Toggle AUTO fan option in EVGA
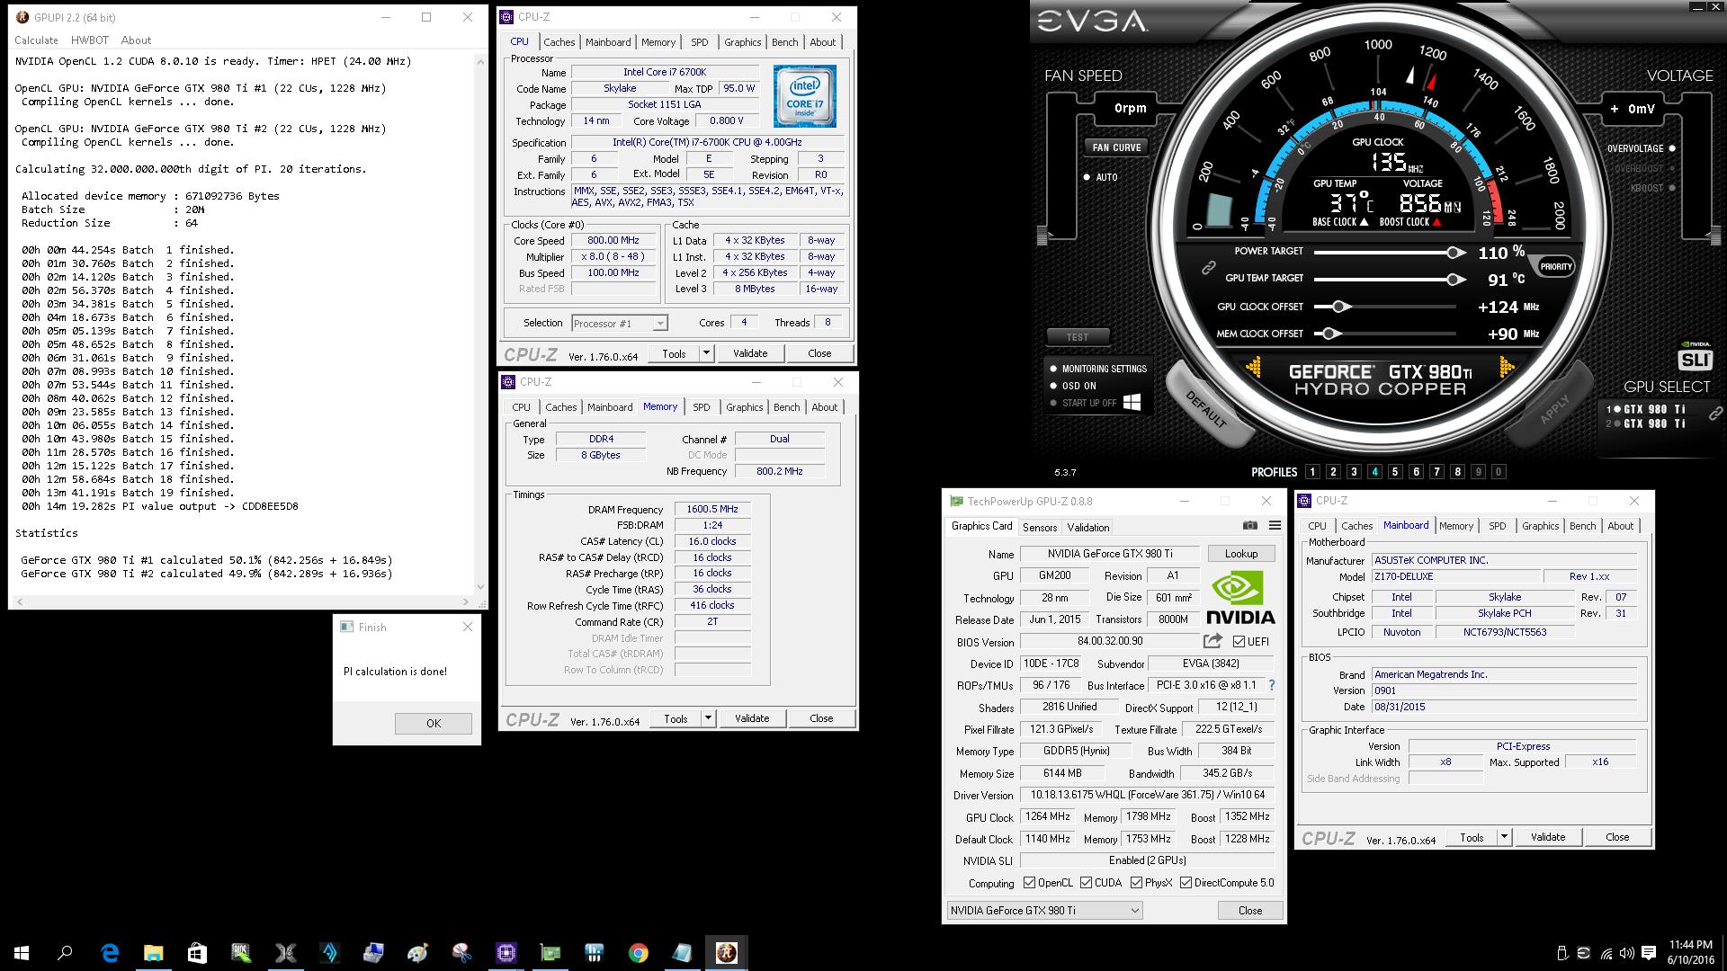Screen dimensions: 1727x971 point(1087,177)
